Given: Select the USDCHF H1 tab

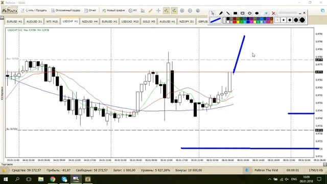Looking at the screenshot, I should (x=70, y=21).
